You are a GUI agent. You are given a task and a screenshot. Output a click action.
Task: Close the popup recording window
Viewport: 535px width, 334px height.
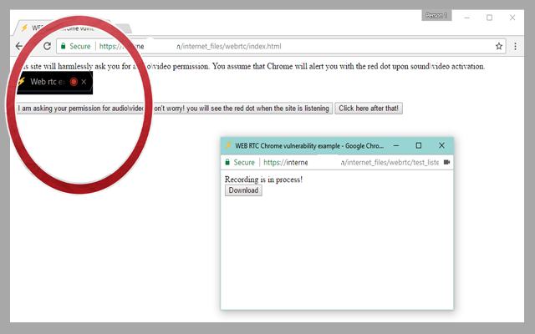(x=441, y=145)
